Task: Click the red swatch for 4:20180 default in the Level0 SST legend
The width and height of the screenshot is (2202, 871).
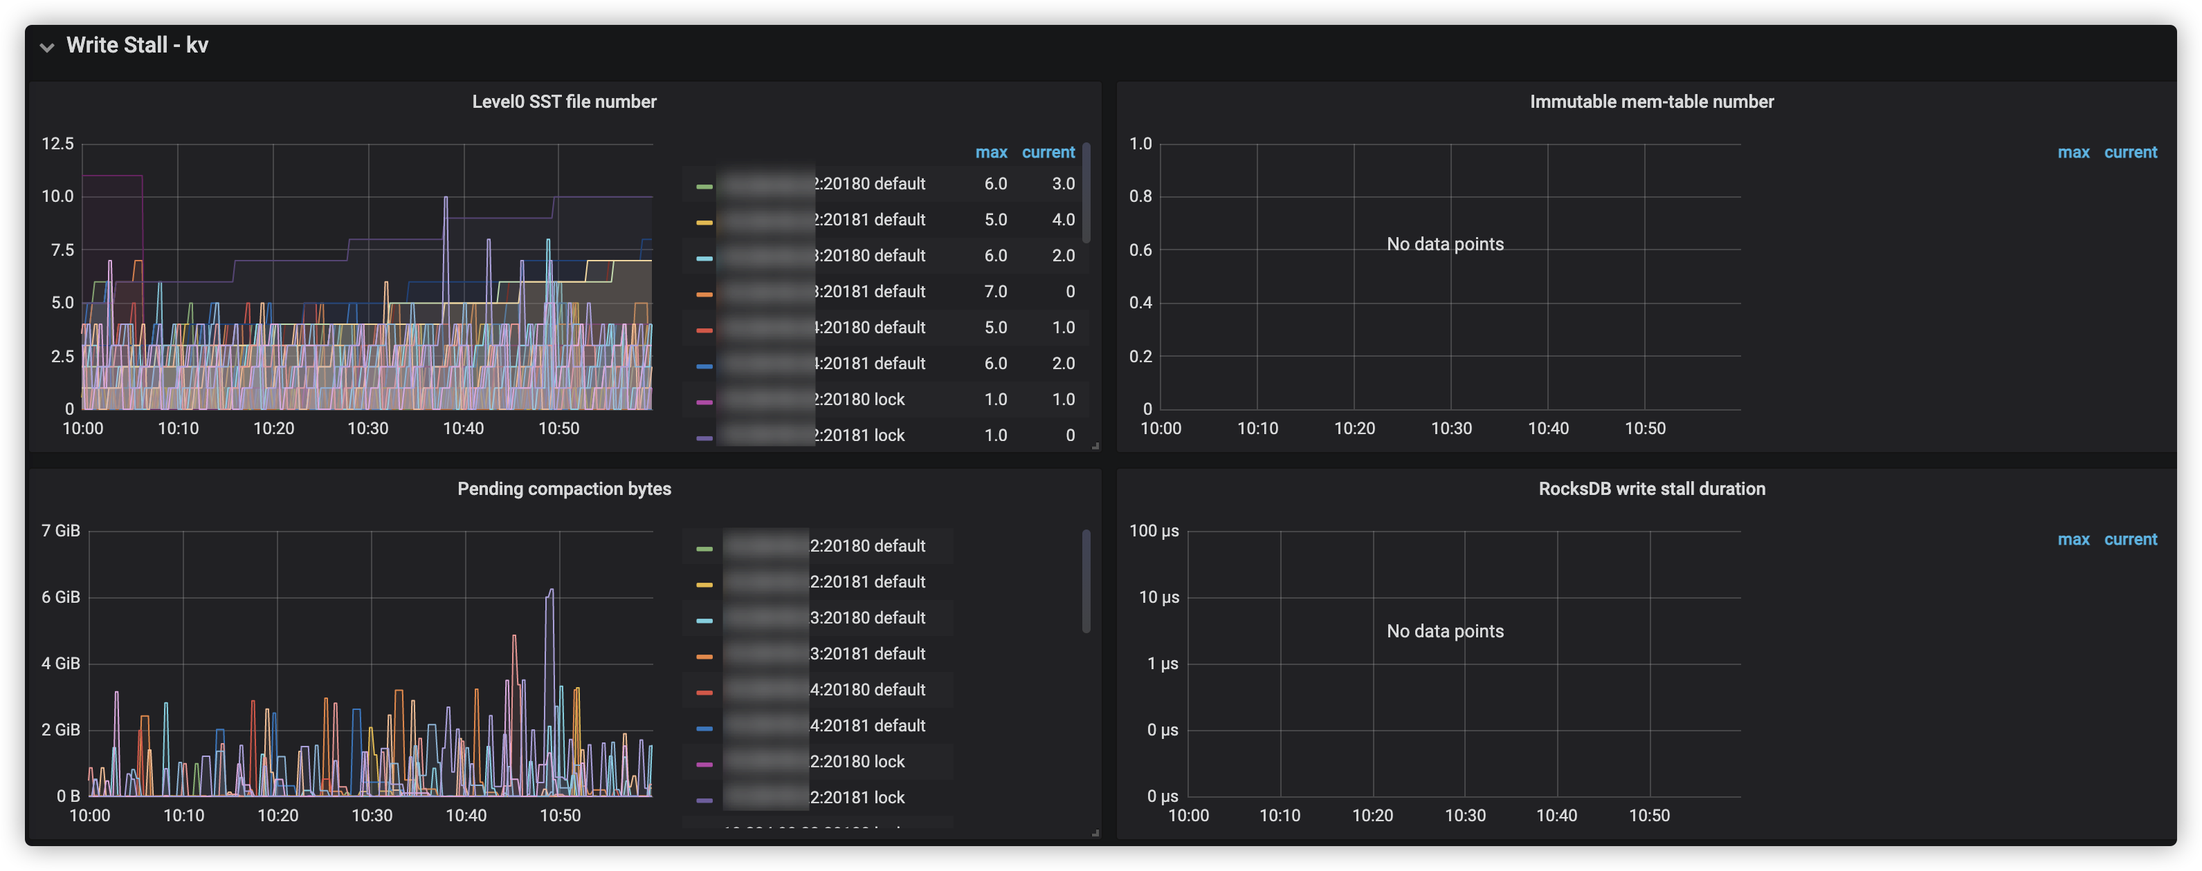Action: tap(704, 330)
